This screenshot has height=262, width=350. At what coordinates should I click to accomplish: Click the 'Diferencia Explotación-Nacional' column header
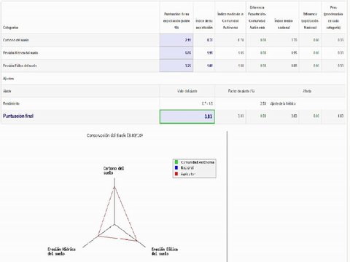pyautogui.click(x=310, y=20)
